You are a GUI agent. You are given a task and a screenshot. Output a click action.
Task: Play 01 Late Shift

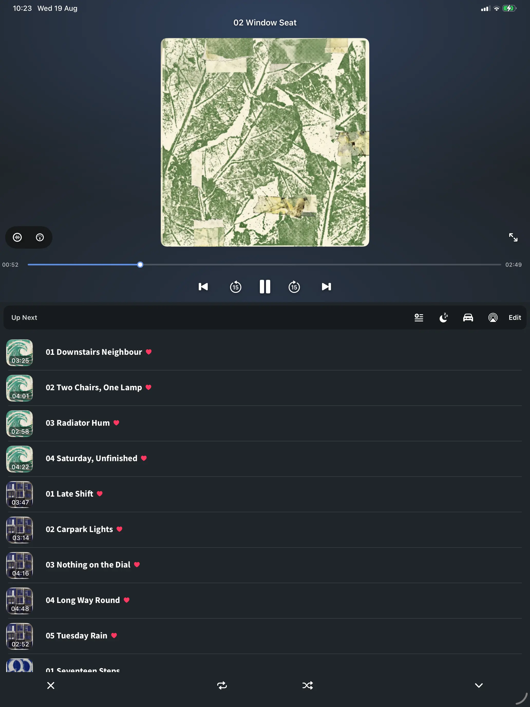click(x=265, y=495)
